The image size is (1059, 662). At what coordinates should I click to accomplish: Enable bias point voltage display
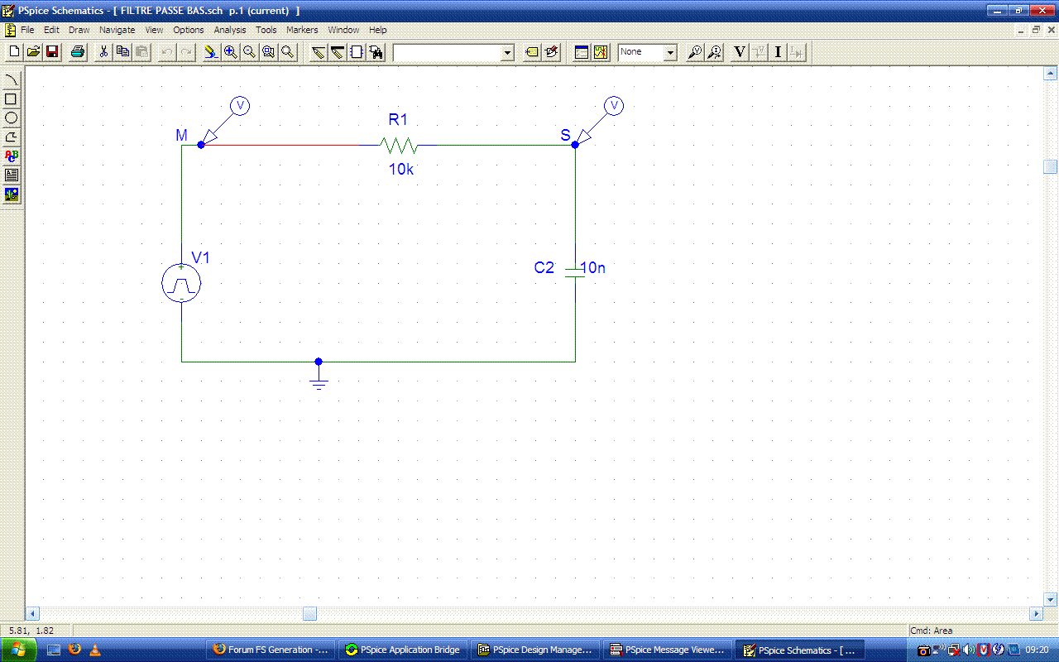point(740,52)
